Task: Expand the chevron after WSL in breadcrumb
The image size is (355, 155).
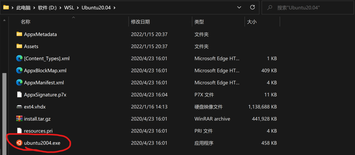Action: point(77,8)
